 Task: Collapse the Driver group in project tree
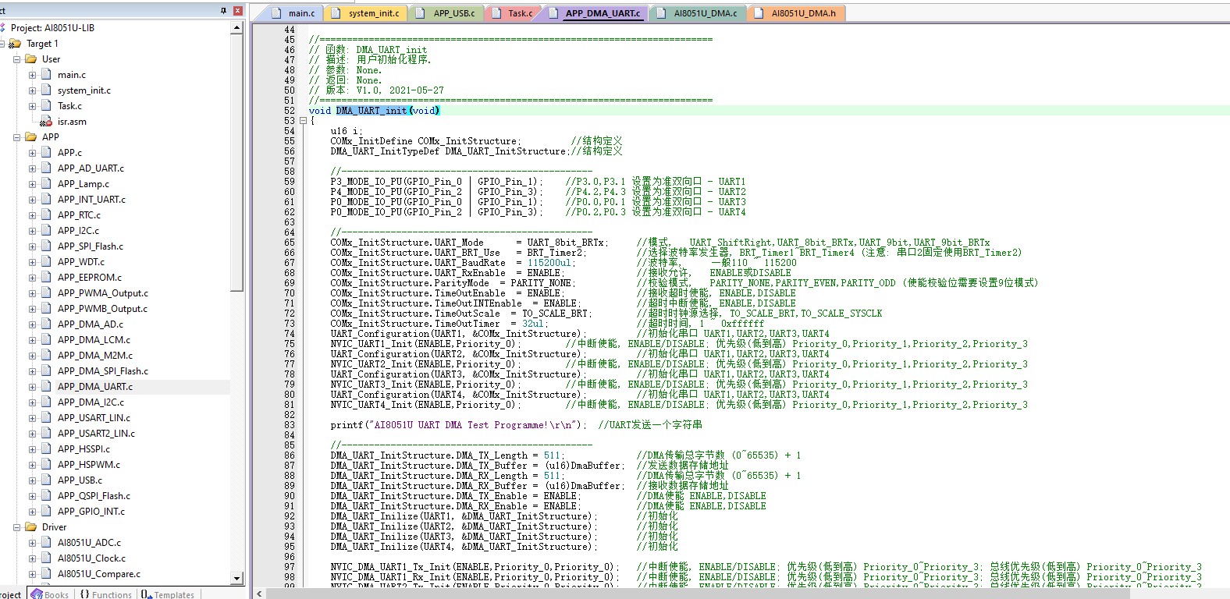point(17,527)
